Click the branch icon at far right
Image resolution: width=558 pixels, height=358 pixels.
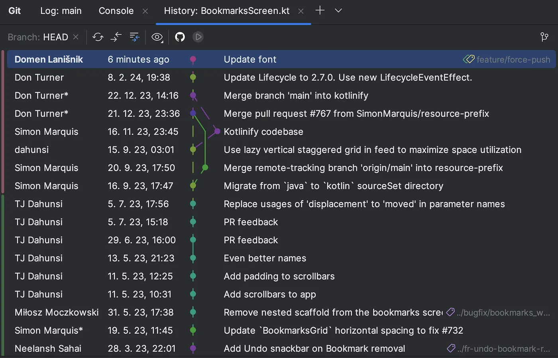tap(544, 37)
